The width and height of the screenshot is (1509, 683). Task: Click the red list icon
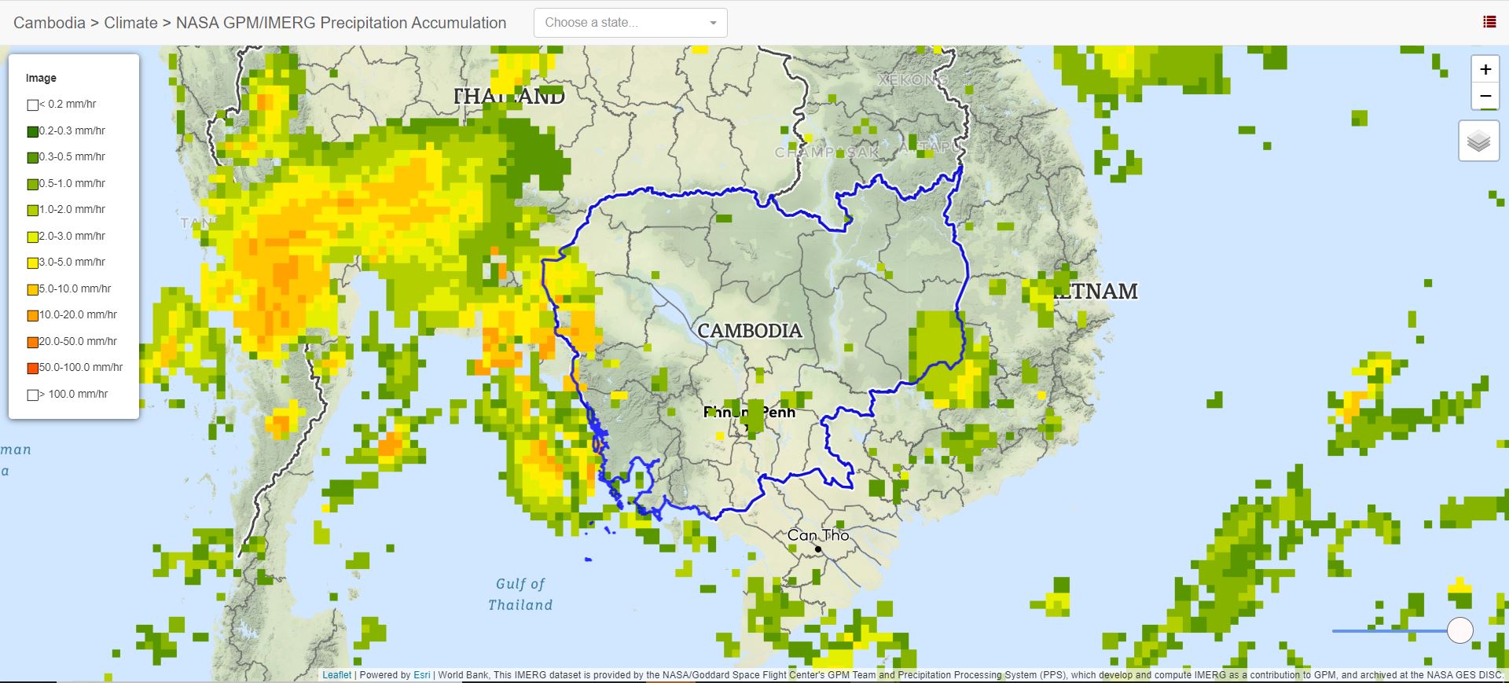coord(1489,22)
